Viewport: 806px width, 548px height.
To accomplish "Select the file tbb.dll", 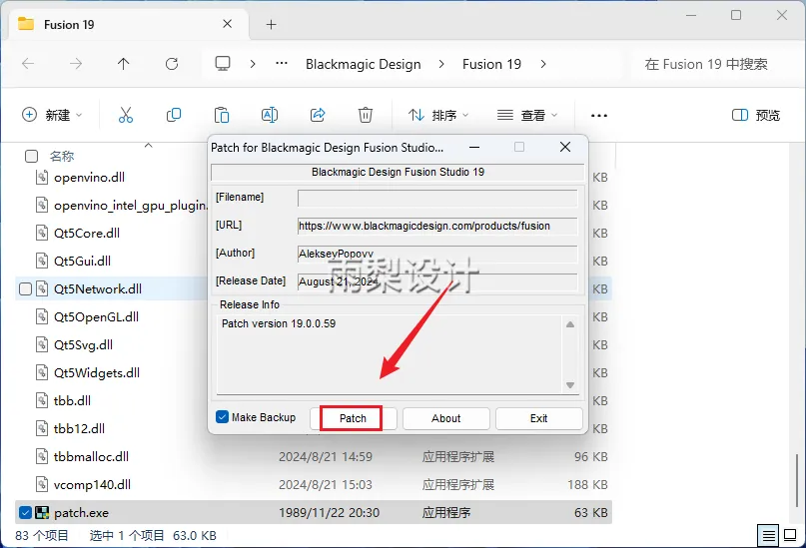I will (72, 400).
